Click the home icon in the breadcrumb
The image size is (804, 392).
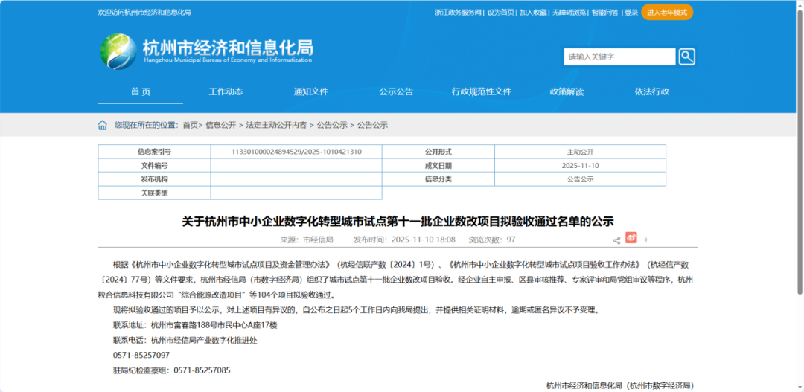coord(103,125)
